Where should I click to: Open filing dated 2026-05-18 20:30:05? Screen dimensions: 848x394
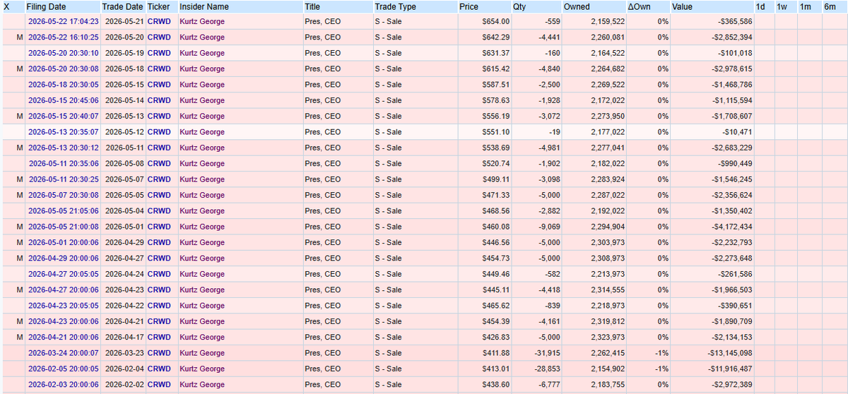pyautogui.click(x=63, y=85)
